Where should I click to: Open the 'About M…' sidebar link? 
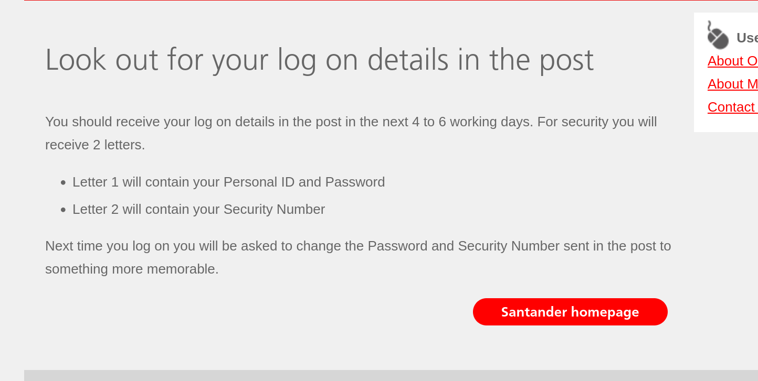733,84
